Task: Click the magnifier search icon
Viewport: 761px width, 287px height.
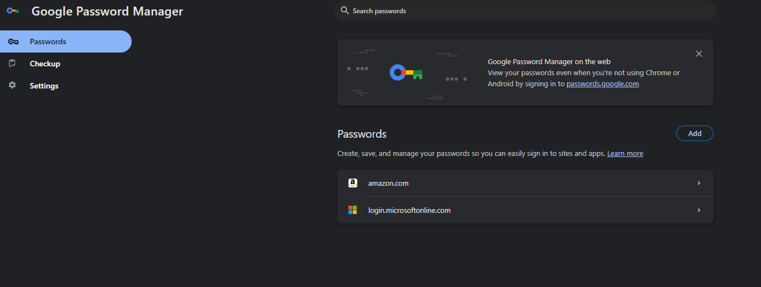Action: [x=345, y=11]
